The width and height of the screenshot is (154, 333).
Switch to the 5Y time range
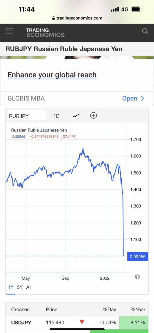(20, 287)
